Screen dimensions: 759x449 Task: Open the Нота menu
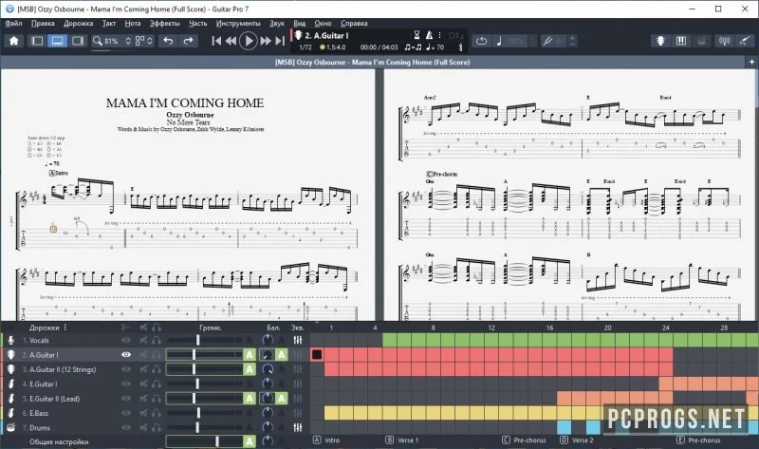[x=133, y=23]
